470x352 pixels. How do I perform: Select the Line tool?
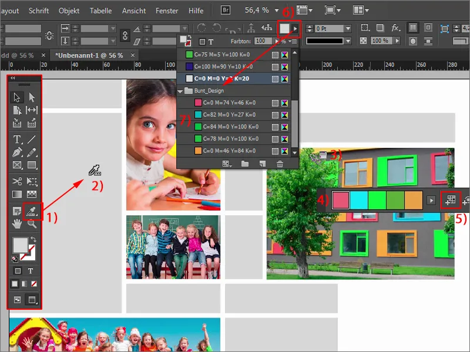click(x=32, y=139)
